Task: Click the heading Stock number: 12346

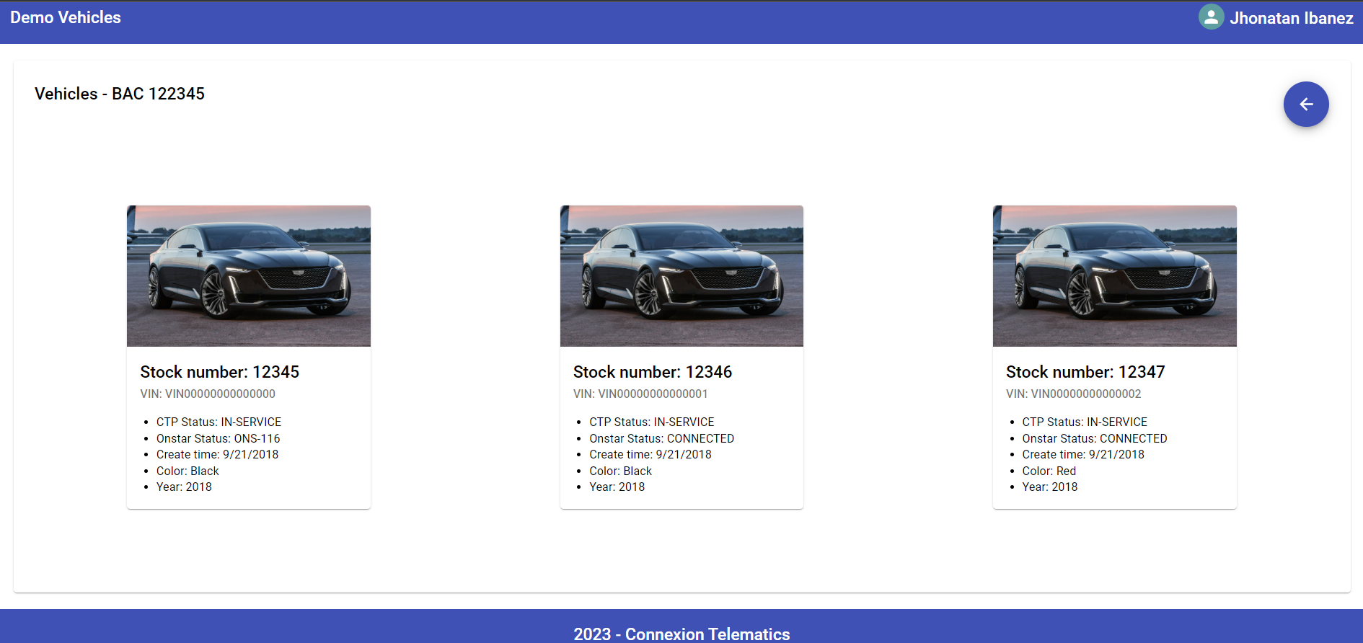Action: tap(653, 372)
